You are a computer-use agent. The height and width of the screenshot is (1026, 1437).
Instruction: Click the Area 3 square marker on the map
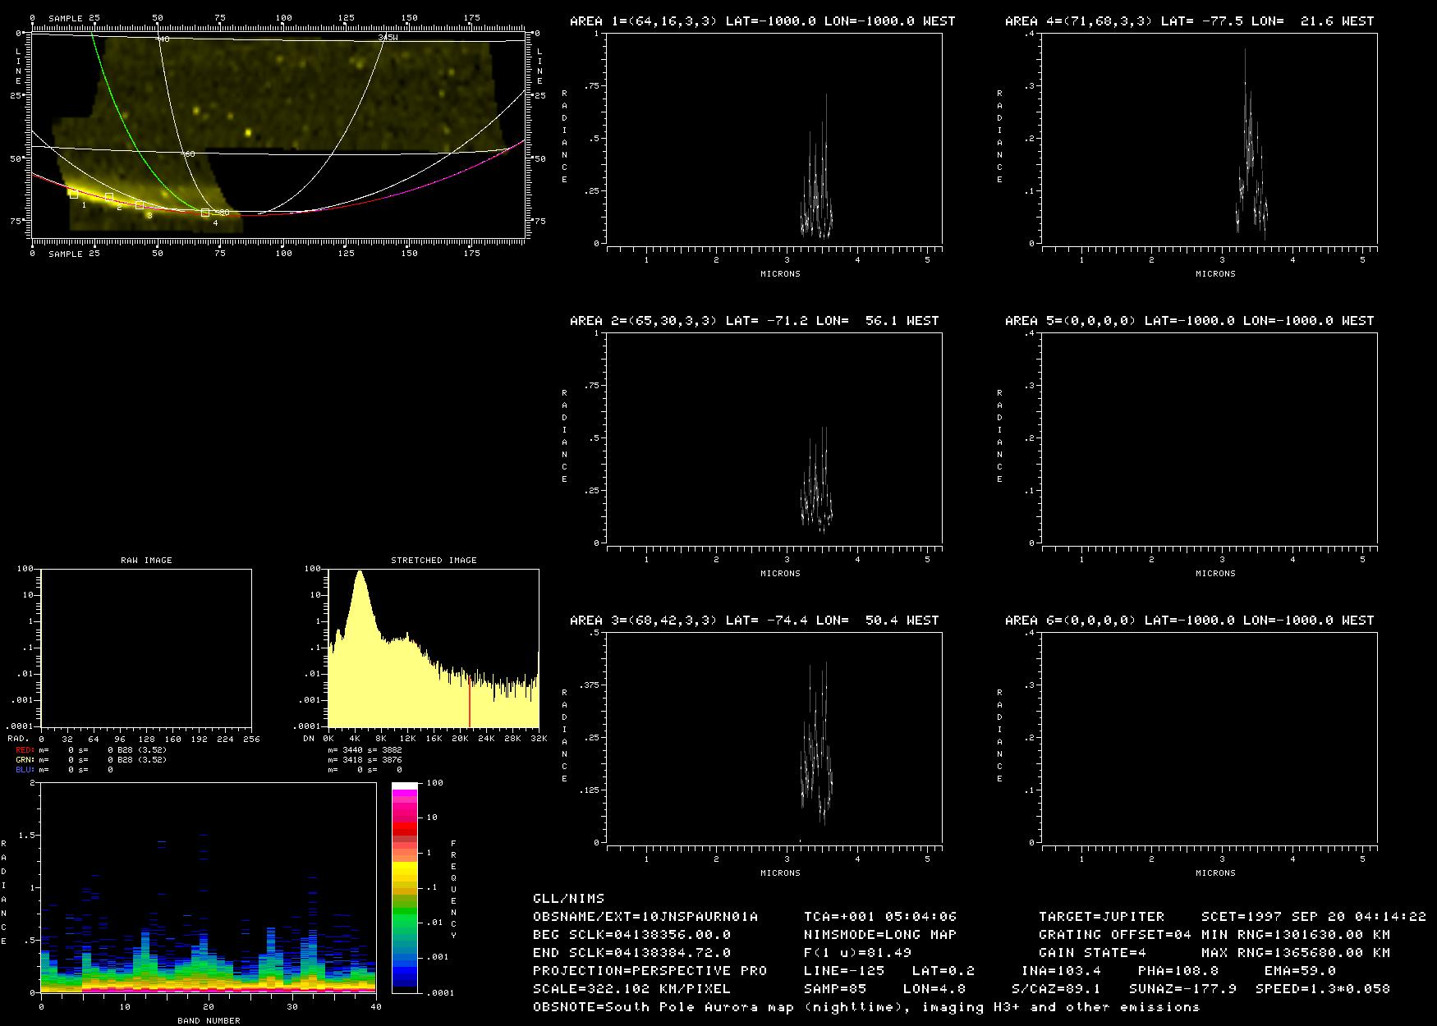point(140,205)
